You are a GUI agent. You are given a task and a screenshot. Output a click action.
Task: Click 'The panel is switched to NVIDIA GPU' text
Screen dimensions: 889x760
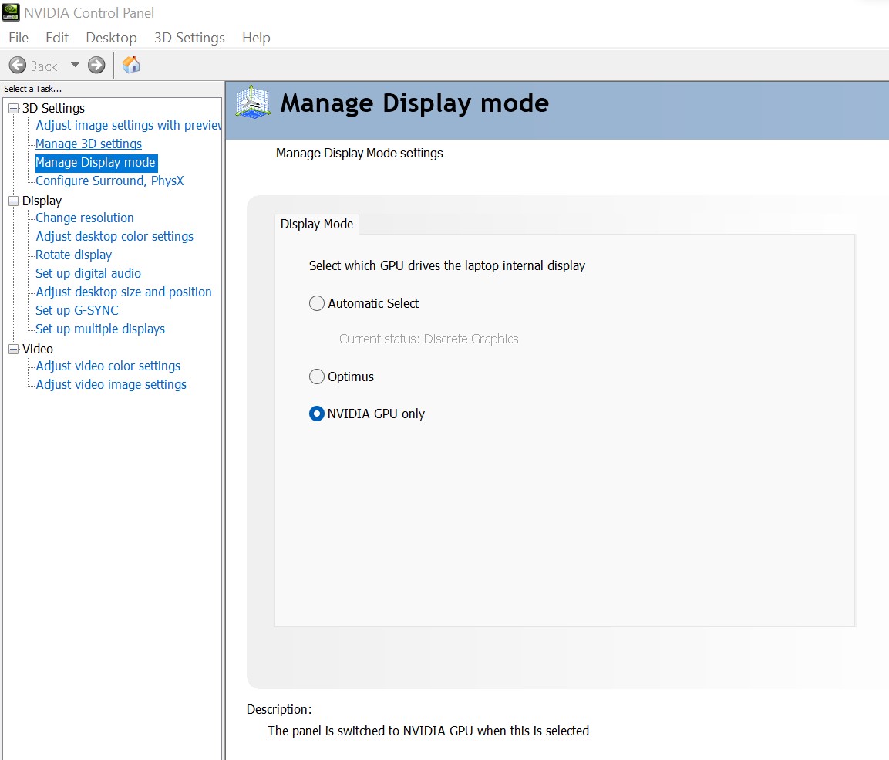[x=428, y=731]
